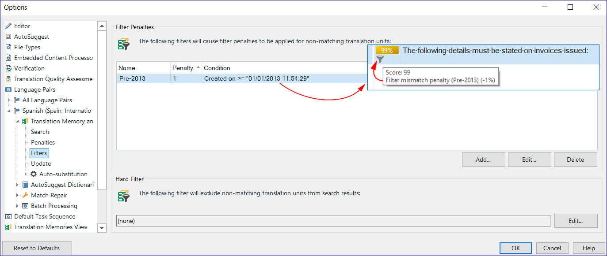
Task: Click the Auto-substitution gear icon
Action: click(x=34, y=174)
